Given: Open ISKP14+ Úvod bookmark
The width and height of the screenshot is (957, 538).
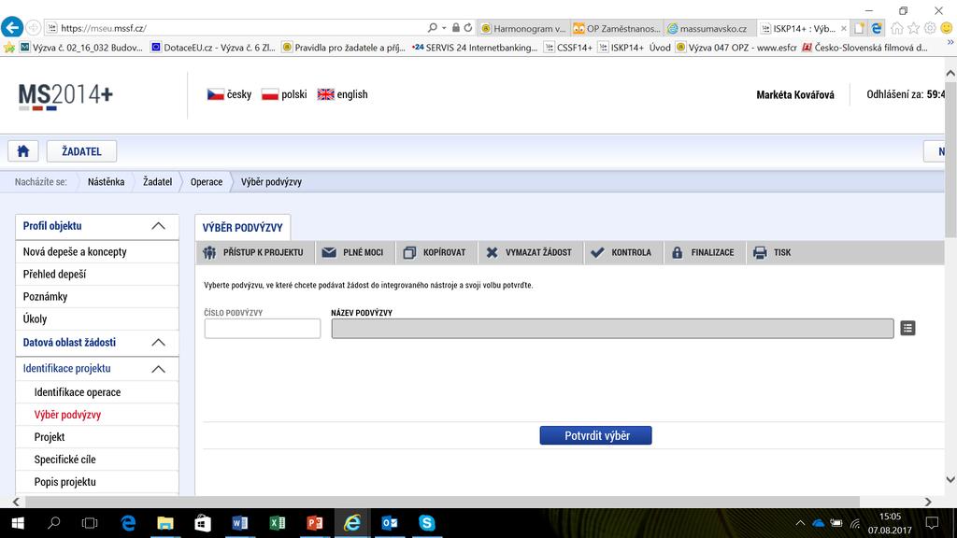Looking at the screenshot, I should click(635, 47).
